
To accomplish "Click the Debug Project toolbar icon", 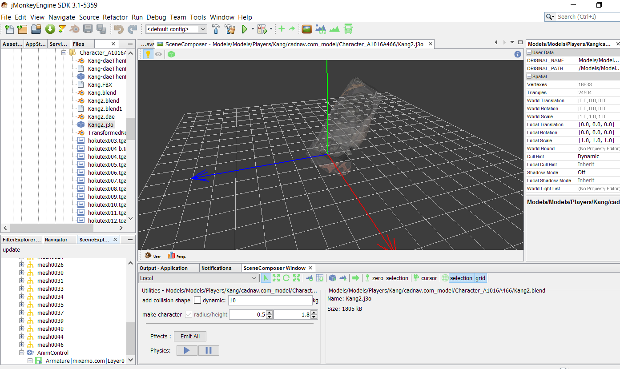I will [x=262, y=29].
